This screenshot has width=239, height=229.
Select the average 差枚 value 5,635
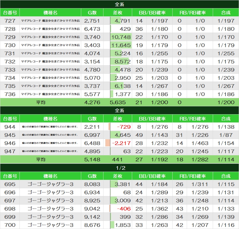(118, 102)
